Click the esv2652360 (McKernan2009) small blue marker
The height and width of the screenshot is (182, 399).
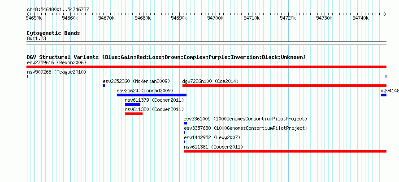[x=104, y=86]
